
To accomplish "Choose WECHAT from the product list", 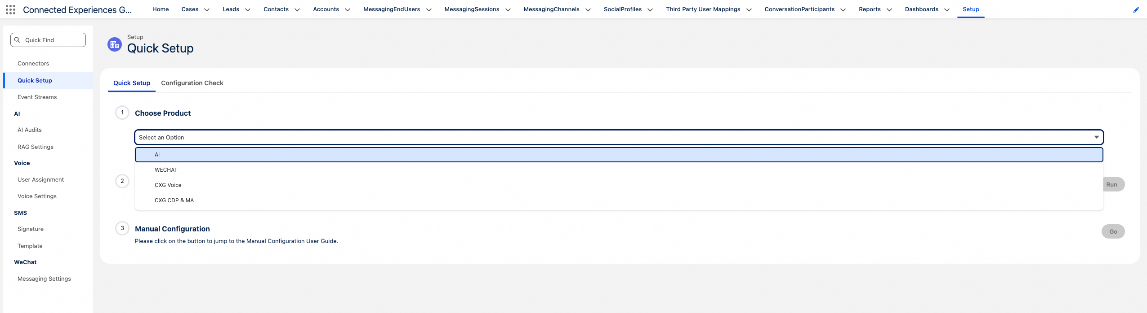I will 619,170.
